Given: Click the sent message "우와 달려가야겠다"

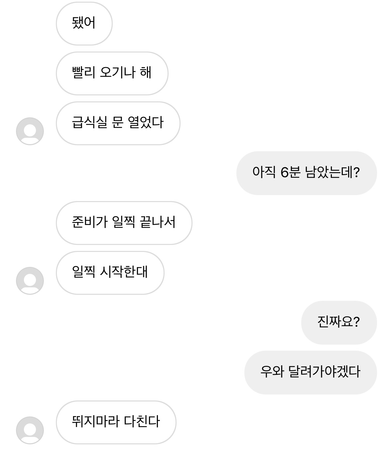Looking at the screenshot, I should pos(310,372).
